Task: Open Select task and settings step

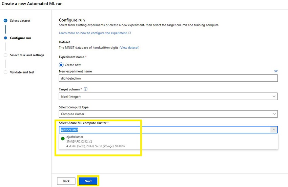Action: (27, 55)
